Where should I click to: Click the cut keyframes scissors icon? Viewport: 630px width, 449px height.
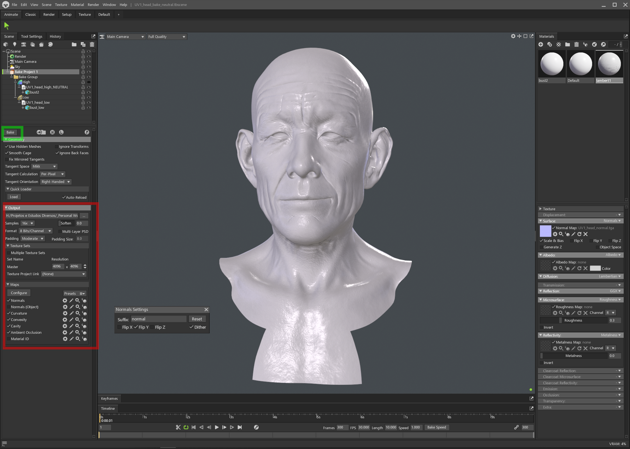[x=178, y=427]
